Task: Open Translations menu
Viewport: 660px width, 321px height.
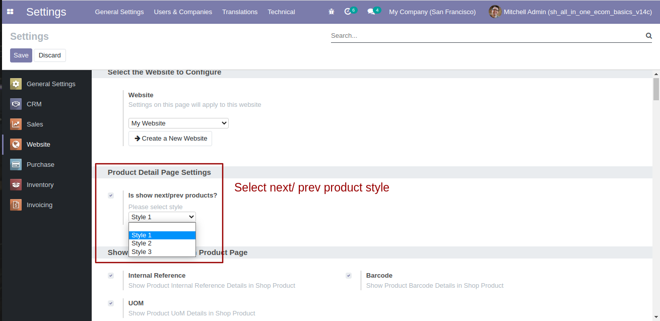Action: [240, 12]
